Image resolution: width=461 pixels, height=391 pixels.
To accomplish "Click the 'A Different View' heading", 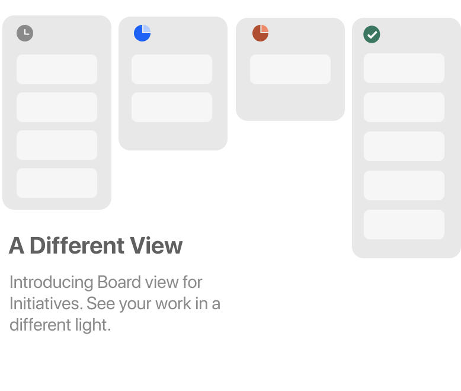I will coord(96,245).
